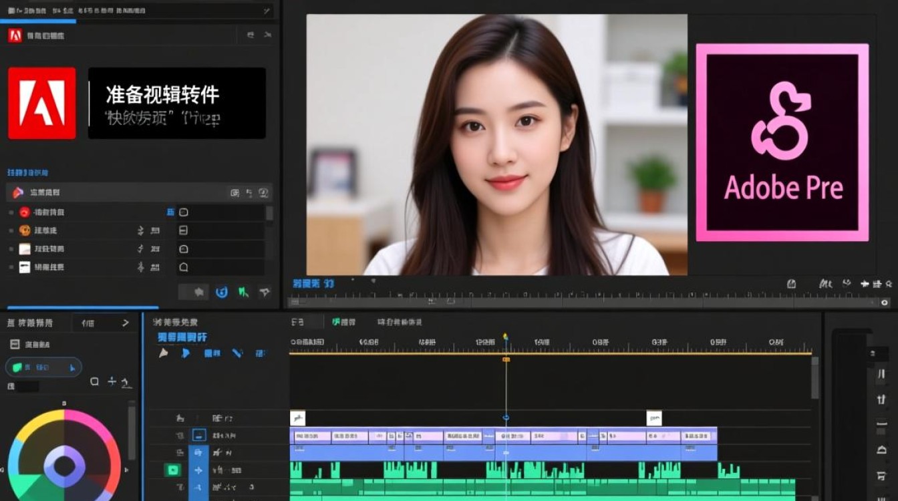Click the help icon in list header row
898x501 pixels.
263,192
